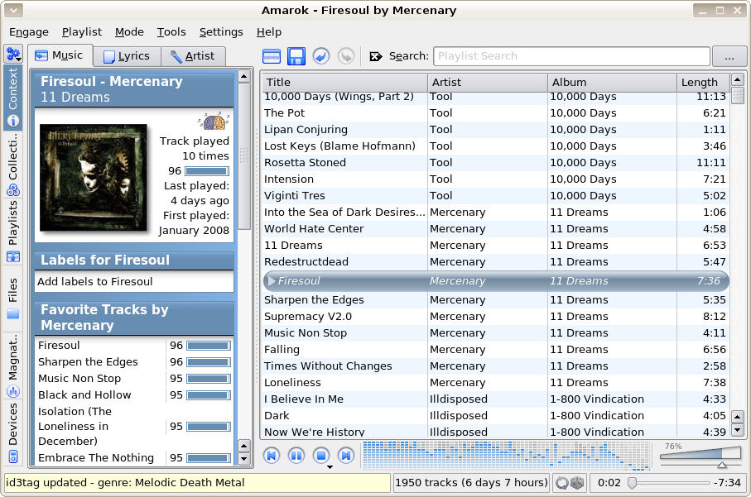Clear the playlist search with the X icon
Viewport: 751px width, 497px height.
point(376,56)
